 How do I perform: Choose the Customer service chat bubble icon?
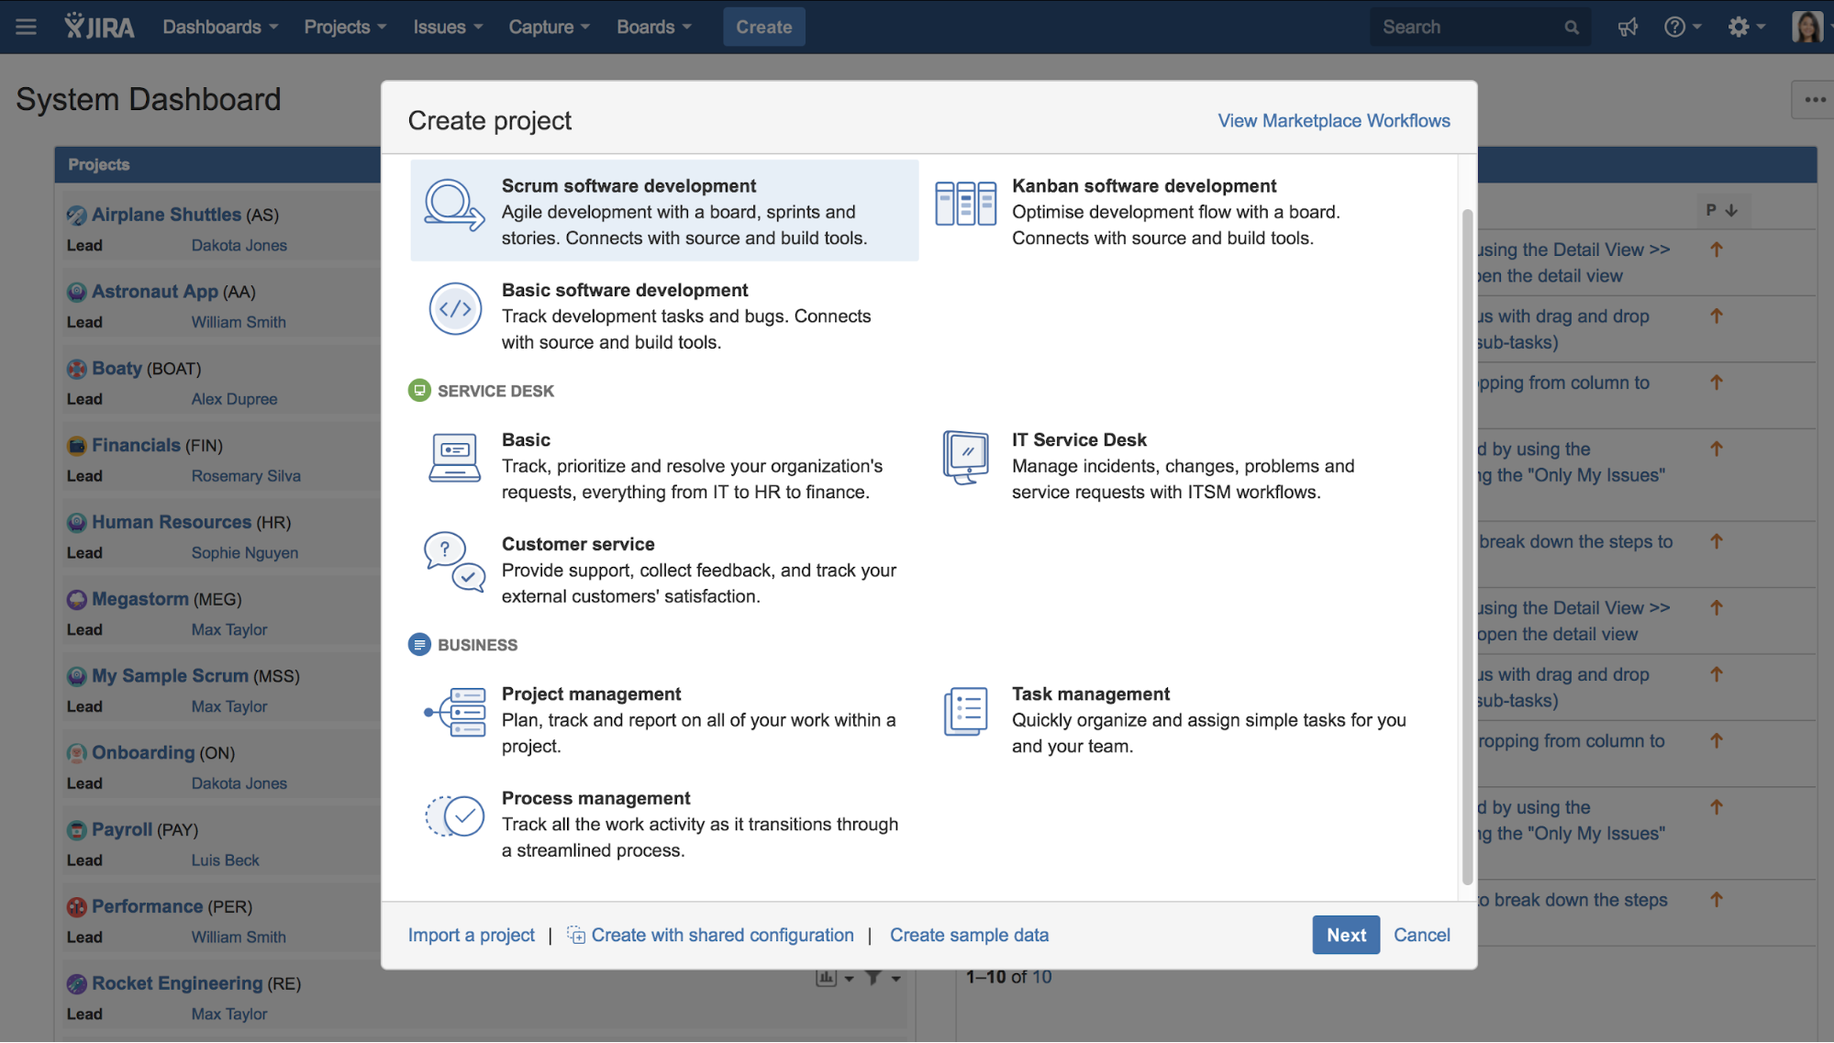(454, 561)
